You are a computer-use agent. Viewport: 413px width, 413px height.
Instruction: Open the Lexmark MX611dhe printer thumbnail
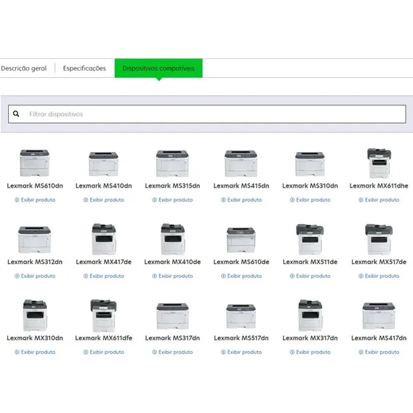[x=379, y=164]
